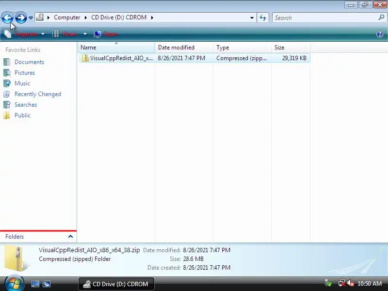
Task: Click the Open toolbar command
Action: 106,34
